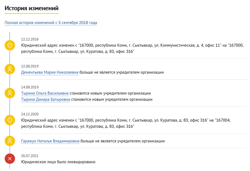Click person icon for 14.08.2019 entry
250x171 pixels.
[10, 93]
